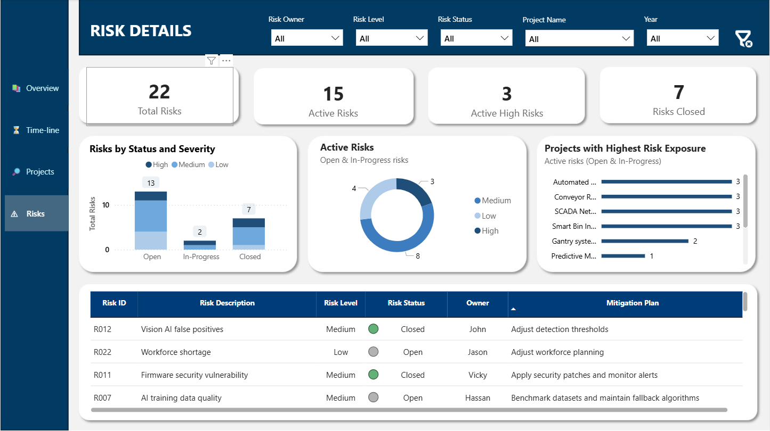Click the Projects magnifier icon
Viewport: 770px width, 431px height.
pyautogui.click(x=16, y=172)
